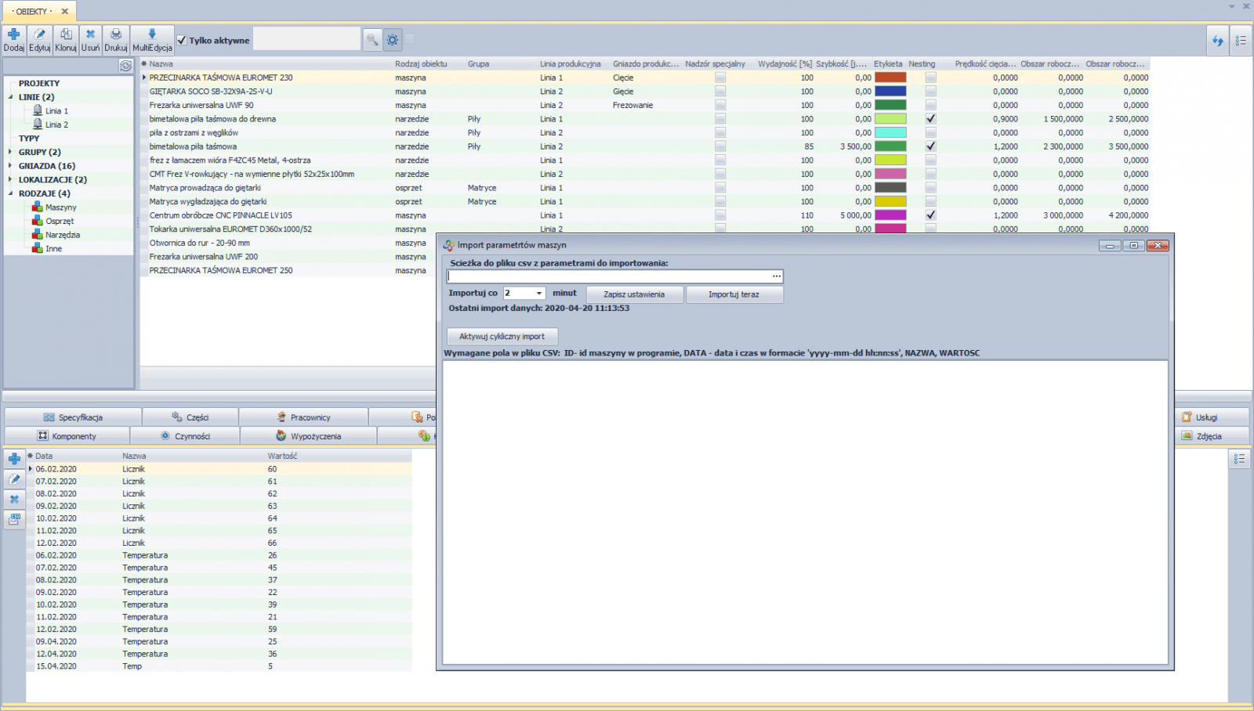This screenshot has width=1254, height=711.
Task: Collapse the RODZAJE (4) tree node
Action: click(11, 193)
